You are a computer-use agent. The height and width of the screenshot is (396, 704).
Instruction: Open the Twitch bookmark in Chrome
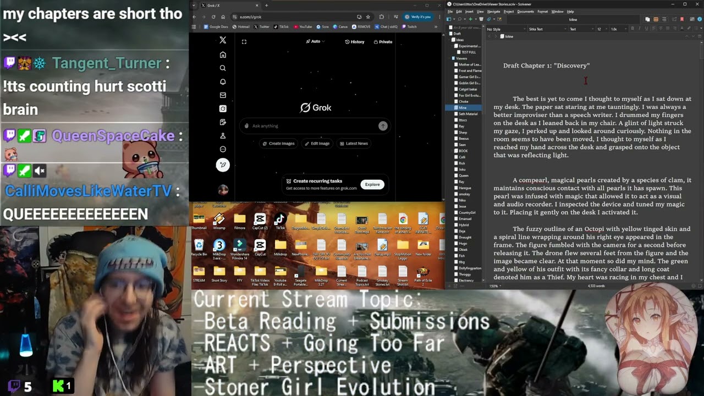pos(409,26)
